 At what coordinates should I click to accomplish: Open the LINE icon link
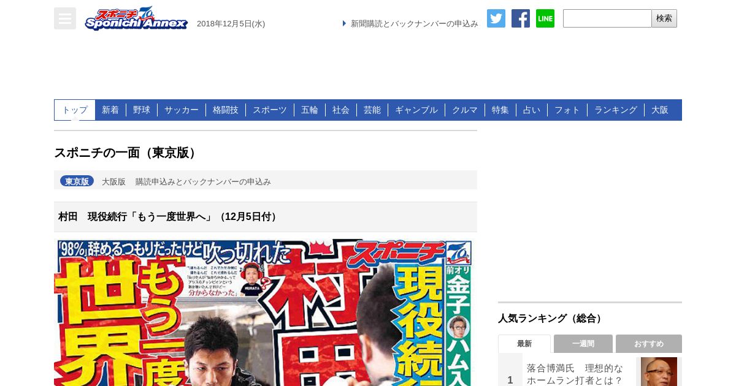point(545,18)
